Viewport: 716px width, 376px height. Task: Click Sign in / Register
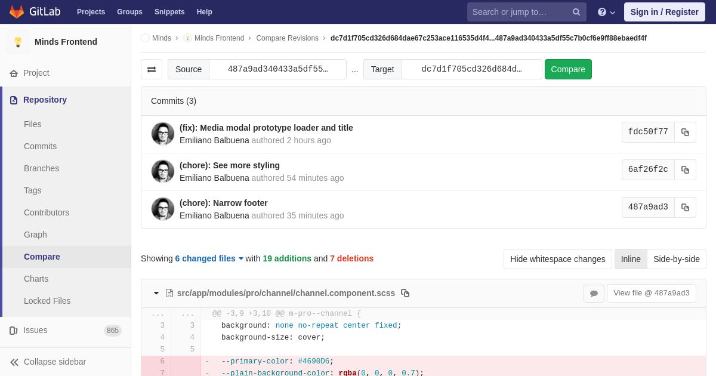click(664, 12)
